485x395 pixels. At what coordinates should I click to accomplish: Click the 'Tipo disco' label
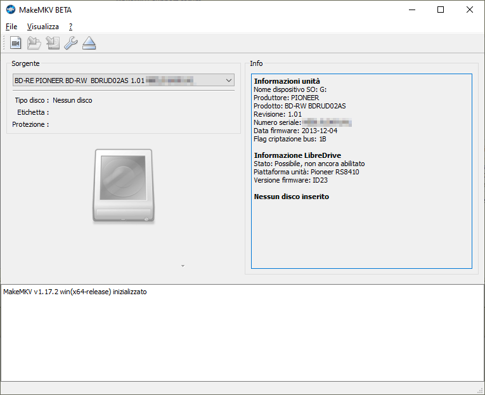(32, 100)
